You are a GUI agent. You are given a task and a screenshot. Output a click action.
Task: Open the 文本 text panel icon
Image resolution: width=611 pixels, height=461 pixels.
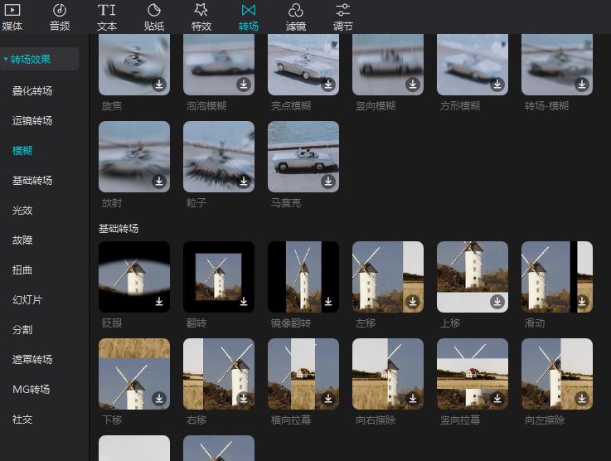107,11
